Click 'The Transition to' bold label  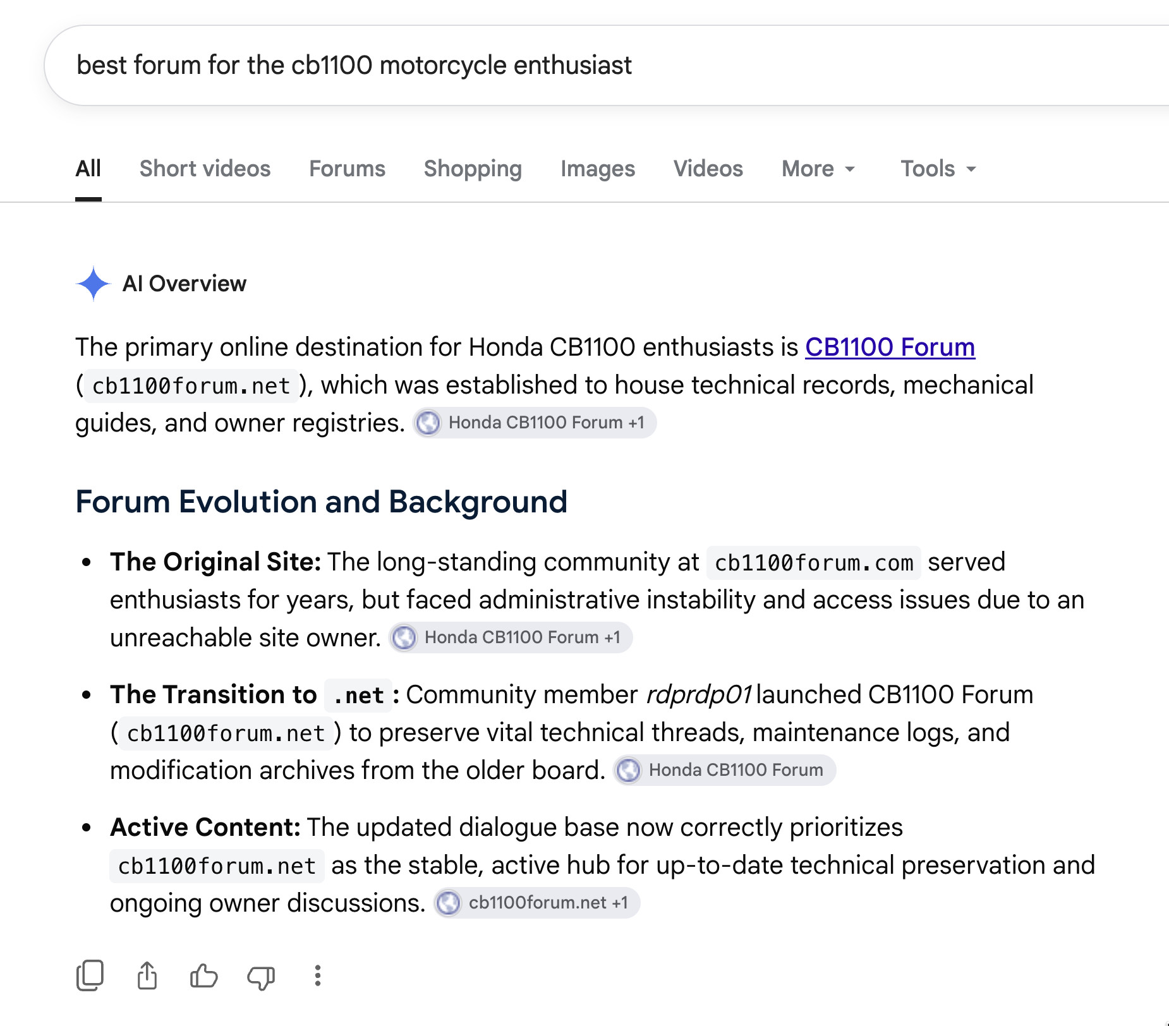(213, 694)
